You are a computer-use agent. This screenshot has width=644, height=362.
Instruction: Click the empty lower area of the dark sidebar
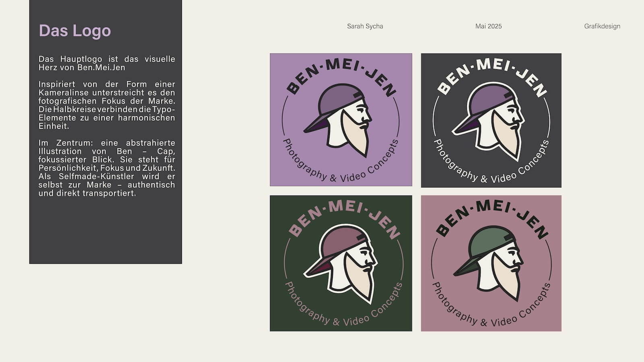(x=105, y=233)
